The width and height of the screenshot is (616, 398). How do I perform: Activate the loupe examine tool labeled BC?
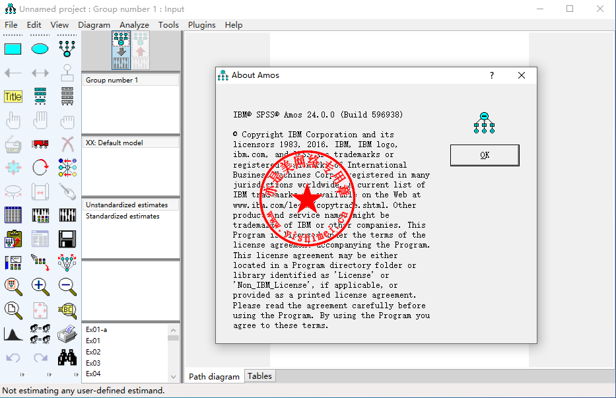tap(67, 310)
